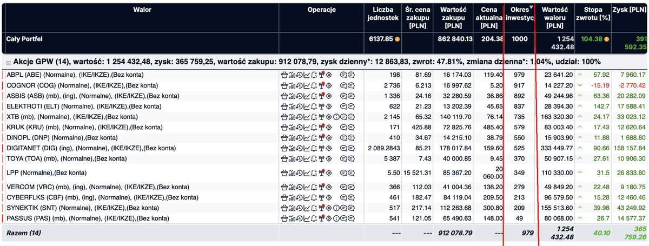View transaction history icon for ASBIS row

(299, 95)
